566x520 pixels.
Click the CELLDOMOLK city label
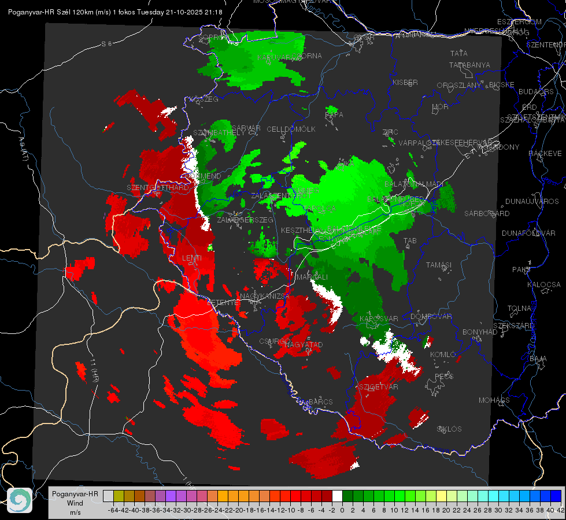click(291, 129)
